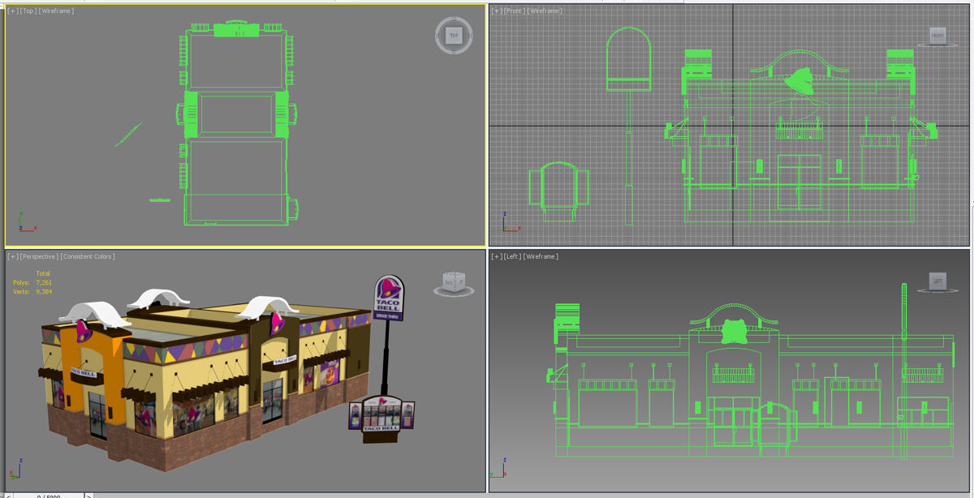Click the Polys: 7,261 statistic
974x498 pixels.
point(32,282)
